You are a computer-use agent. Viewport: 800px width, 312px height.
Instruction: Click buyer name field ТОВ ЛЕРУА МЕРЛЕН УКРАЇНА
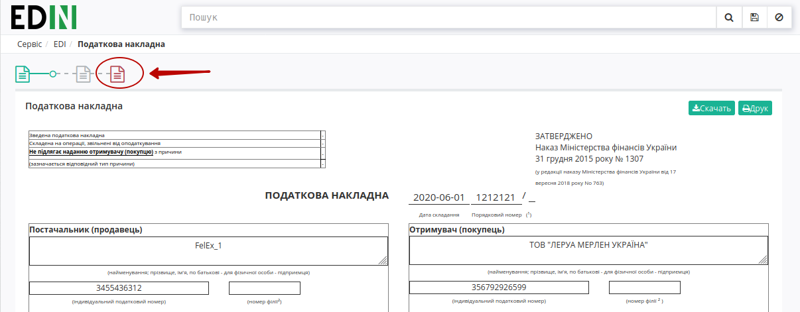[588, 250]
